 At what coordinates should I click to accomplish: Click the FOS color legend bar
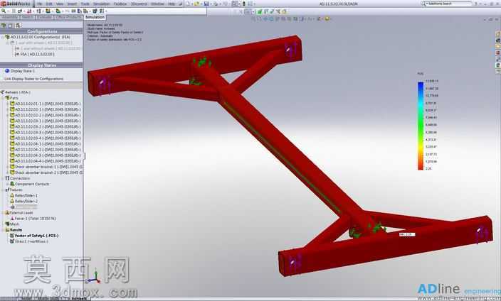(421, 126)
